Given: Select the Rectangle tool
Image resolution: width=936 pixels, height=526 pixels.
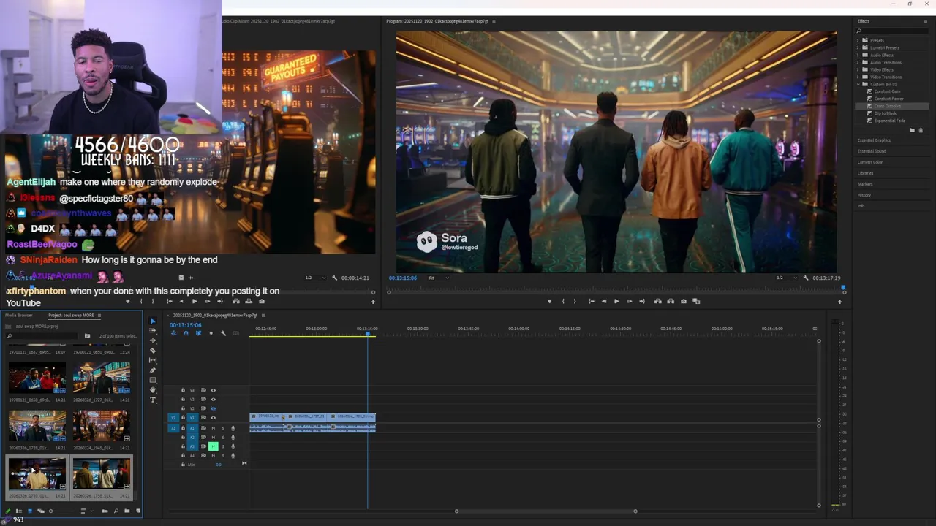Looking at the screenshot, I should (x=153, y=380).
